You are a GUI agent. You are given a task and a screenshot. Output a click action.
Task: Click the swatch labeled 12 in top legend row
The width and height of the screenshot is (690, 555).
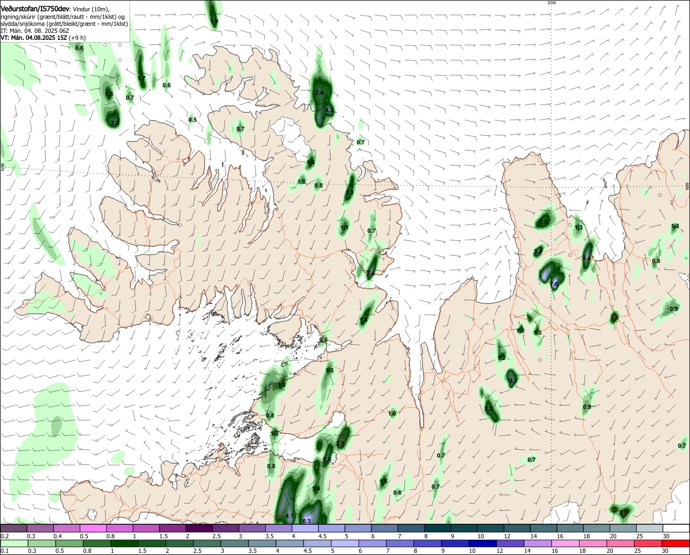[517, 528]
